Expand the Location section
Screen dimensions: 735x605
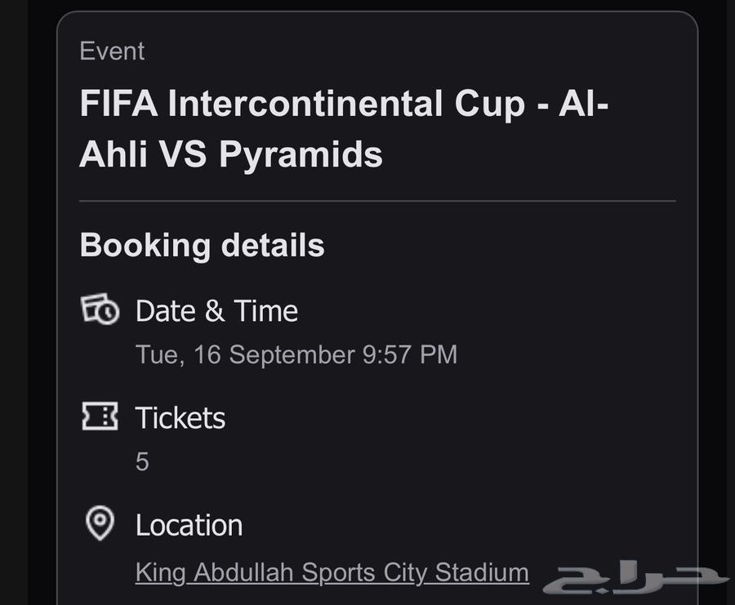click(189, 525)
